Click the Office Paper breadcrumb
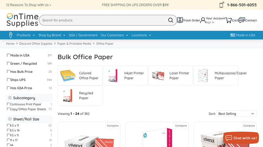This screenshot has width=263, height=147. coord(105,44)
